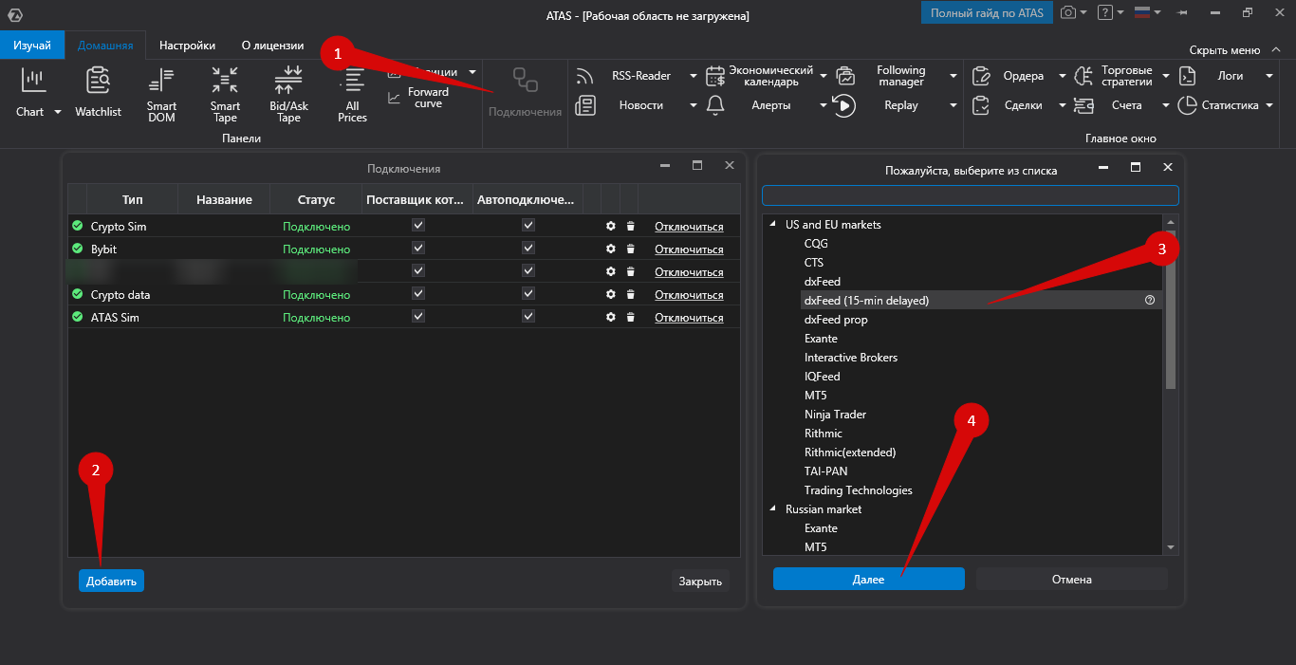Click help icon on dxFeed (15-min delayed) row
Image resolution: width=1296 pixels, height=665 pixels.
(x=1150, y=300)
